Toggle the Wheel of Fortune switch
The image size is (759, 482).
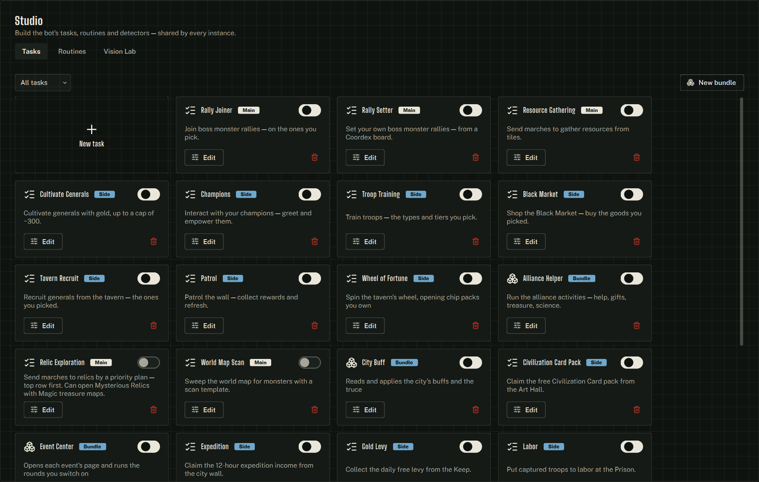click(x=471, y=279)
